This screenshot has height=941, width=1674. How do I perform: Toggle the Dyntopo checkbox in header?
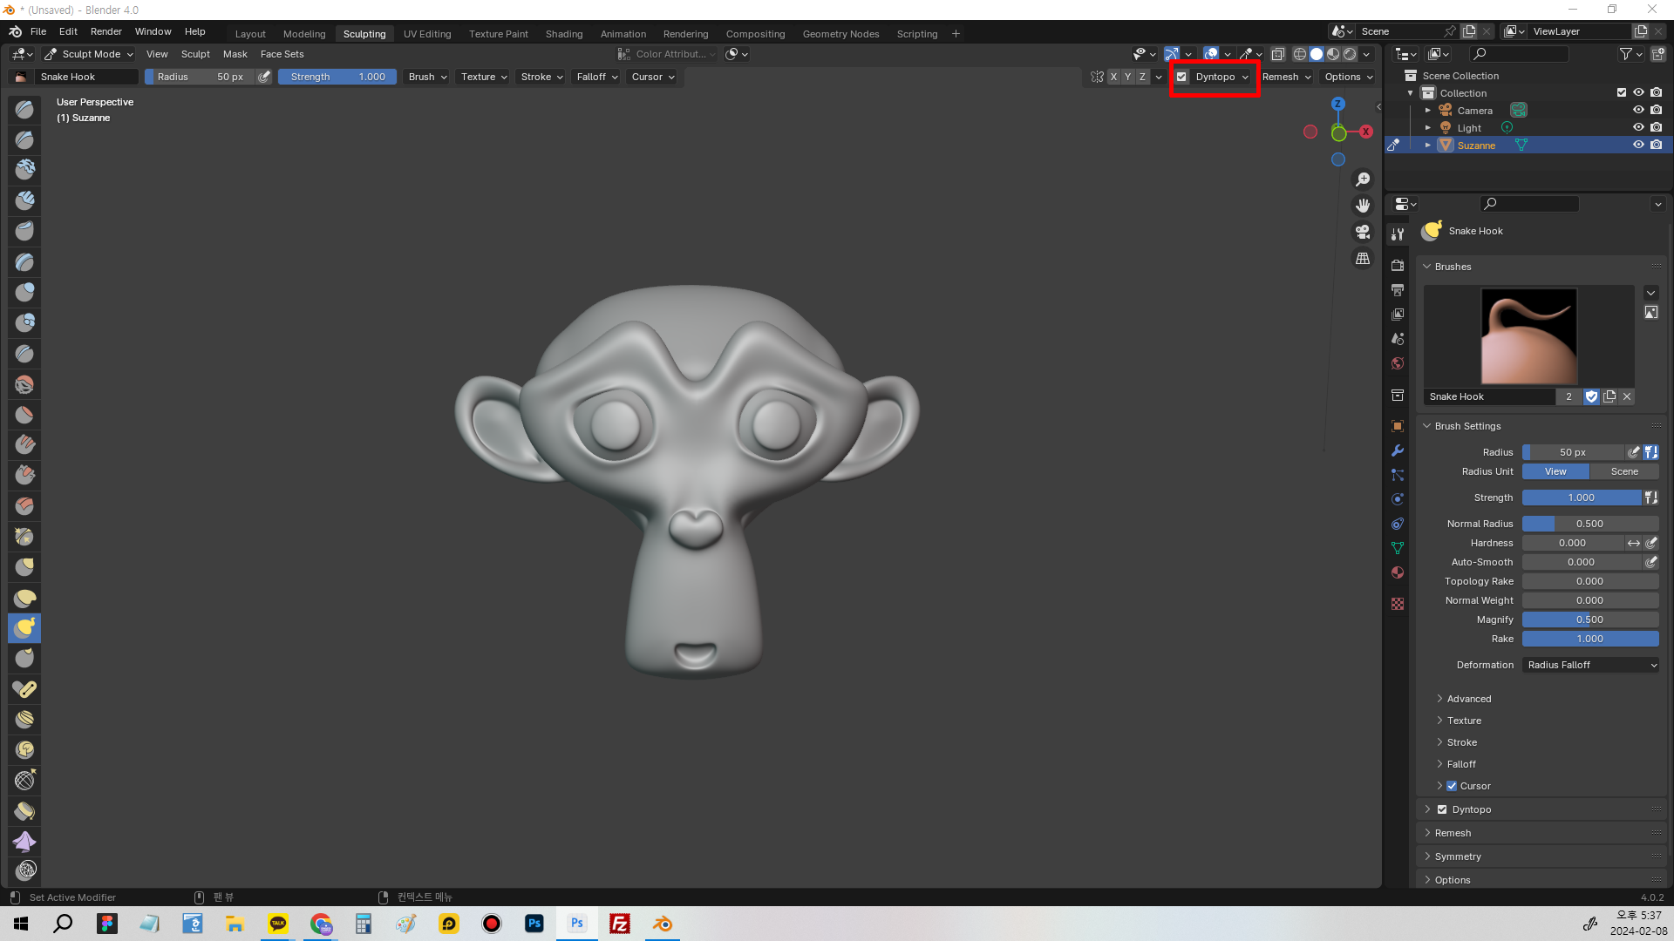pos(1181,77)
